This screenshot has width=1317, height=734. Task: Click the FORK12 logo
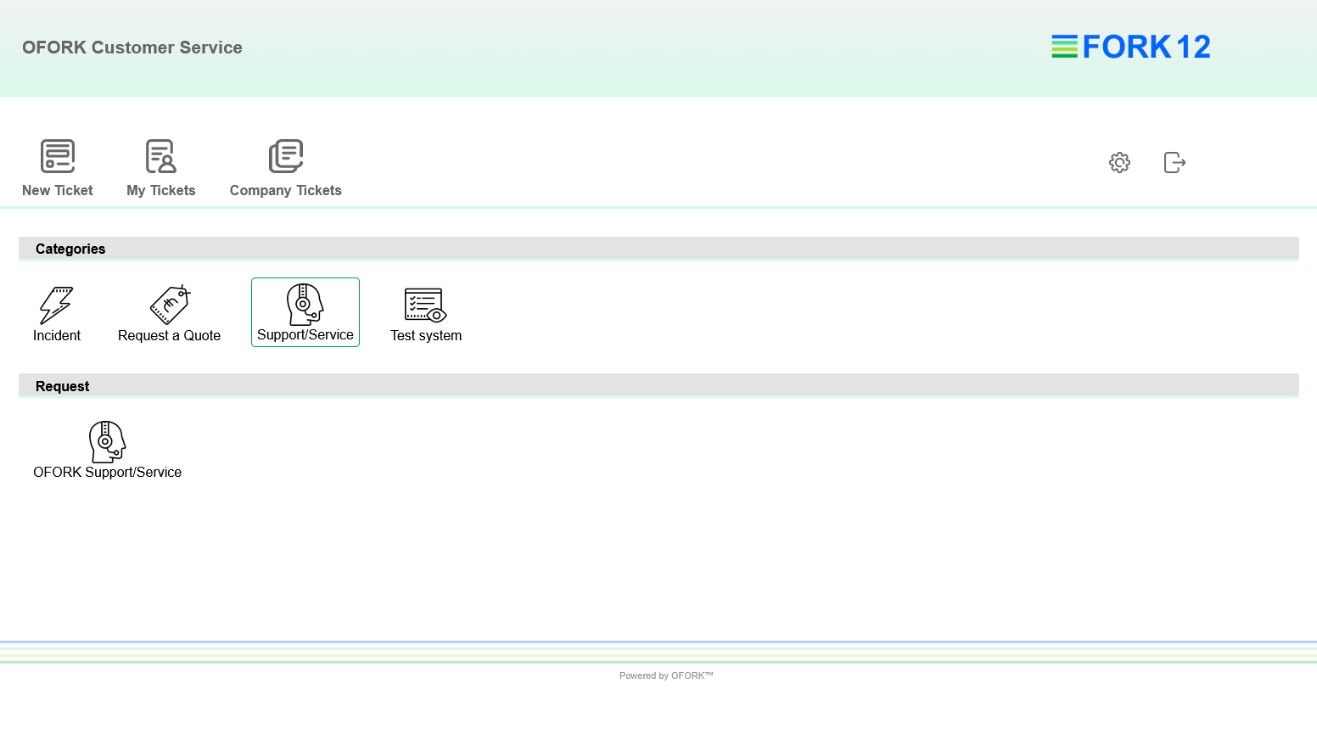point(1131,46)
